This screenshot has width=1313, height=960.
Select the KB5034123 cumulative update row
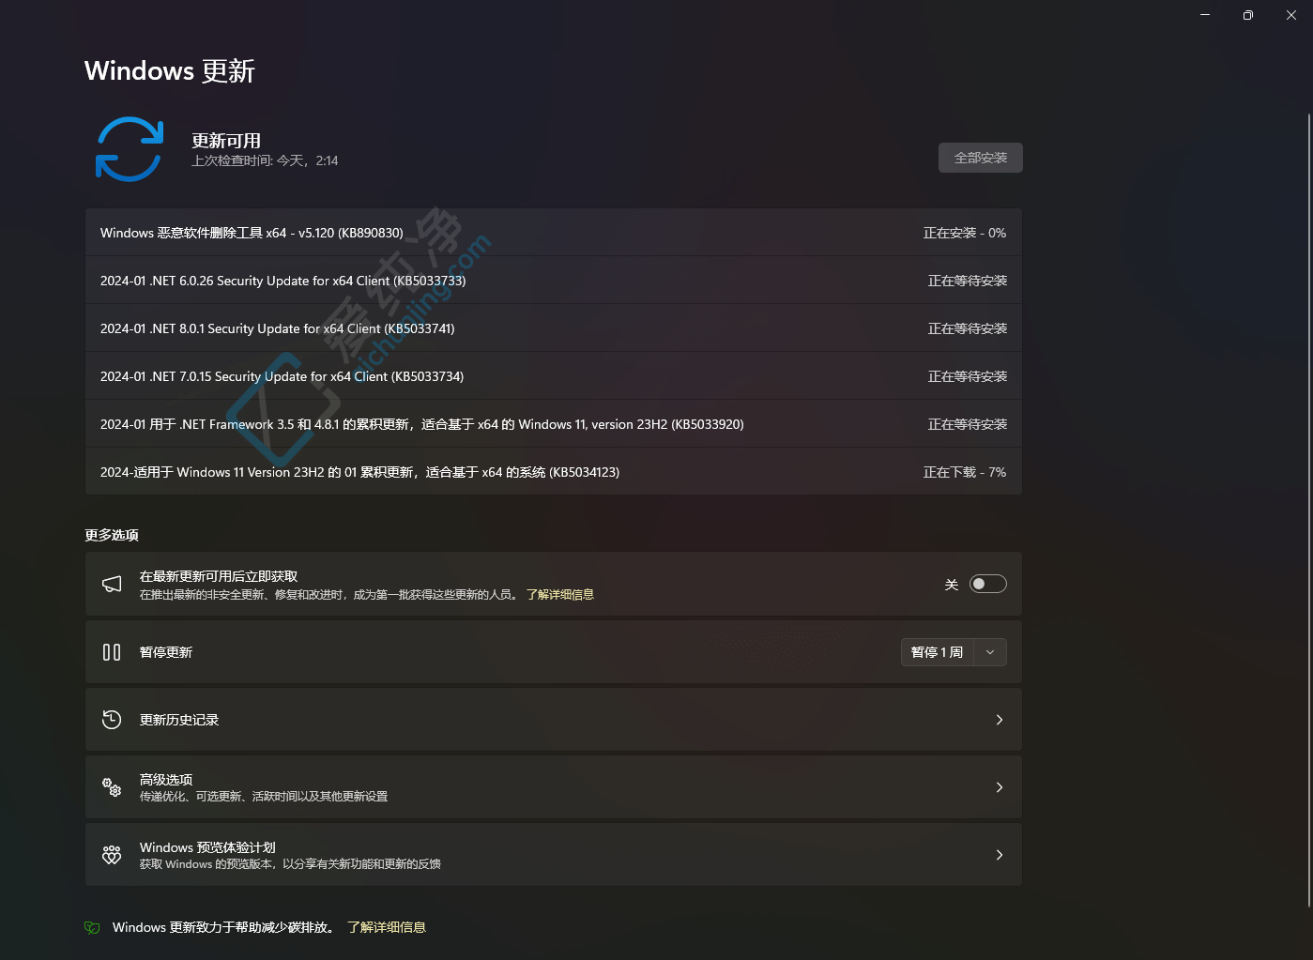pos(554,472)
